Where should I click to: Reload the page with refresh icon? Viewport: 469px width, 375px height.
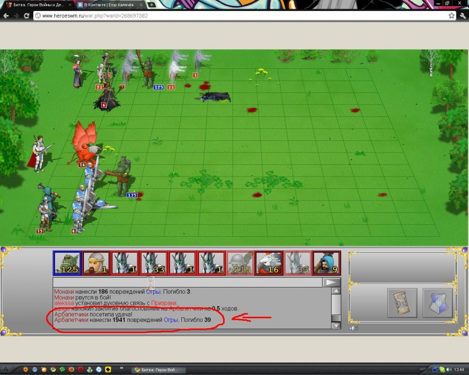point(27,16)
